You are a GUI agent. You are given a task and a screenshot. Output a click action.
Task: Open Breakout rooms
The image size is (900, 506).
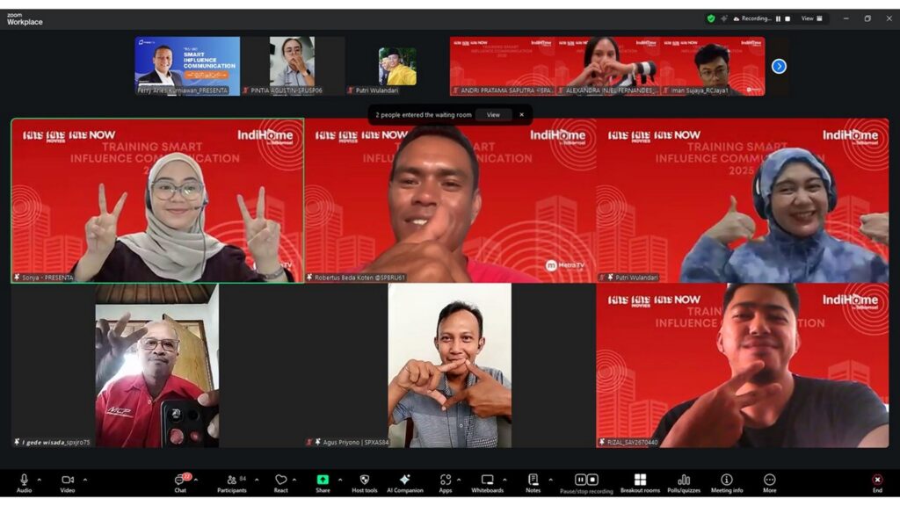(640, 482)
